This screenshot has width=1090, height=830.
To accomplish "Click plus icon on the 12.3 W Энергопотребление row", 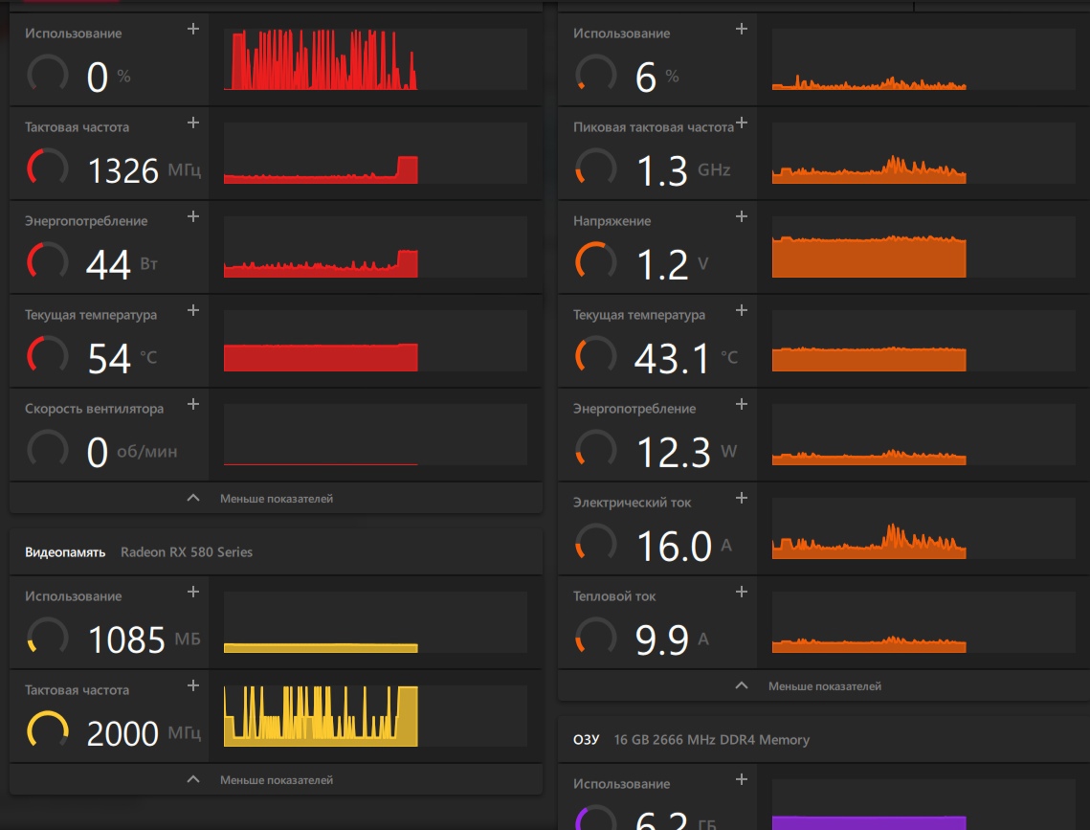I will tap(741, 405).
